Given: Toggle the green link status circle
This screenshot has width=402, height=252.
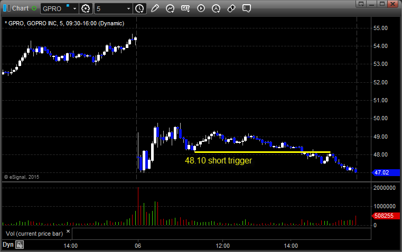Looking at the screenshot, I should tap(34, 8).
